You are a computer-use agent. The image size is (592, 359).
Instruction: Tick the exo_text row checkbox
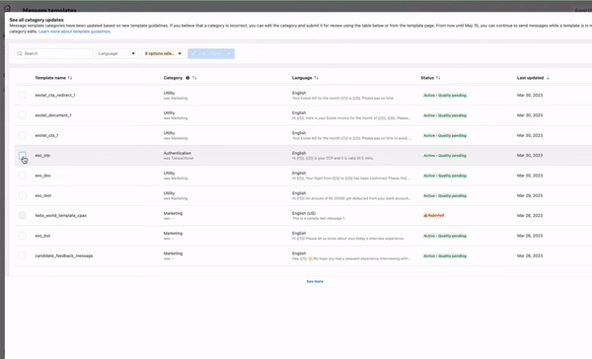point(23,195)
